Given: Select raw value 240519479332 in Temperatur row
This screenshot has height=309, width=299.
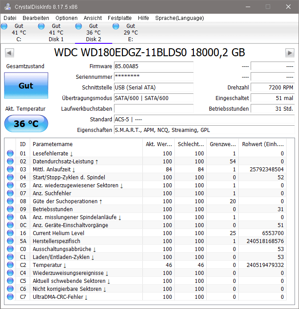Looking at the screenshot, I should click(265, 265).
